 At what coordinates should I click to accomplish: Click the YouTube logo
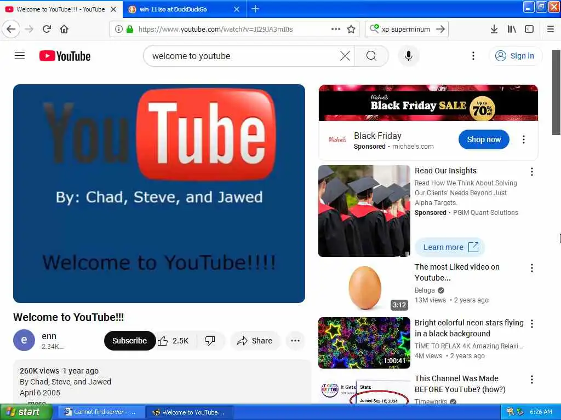pos(65,56)
